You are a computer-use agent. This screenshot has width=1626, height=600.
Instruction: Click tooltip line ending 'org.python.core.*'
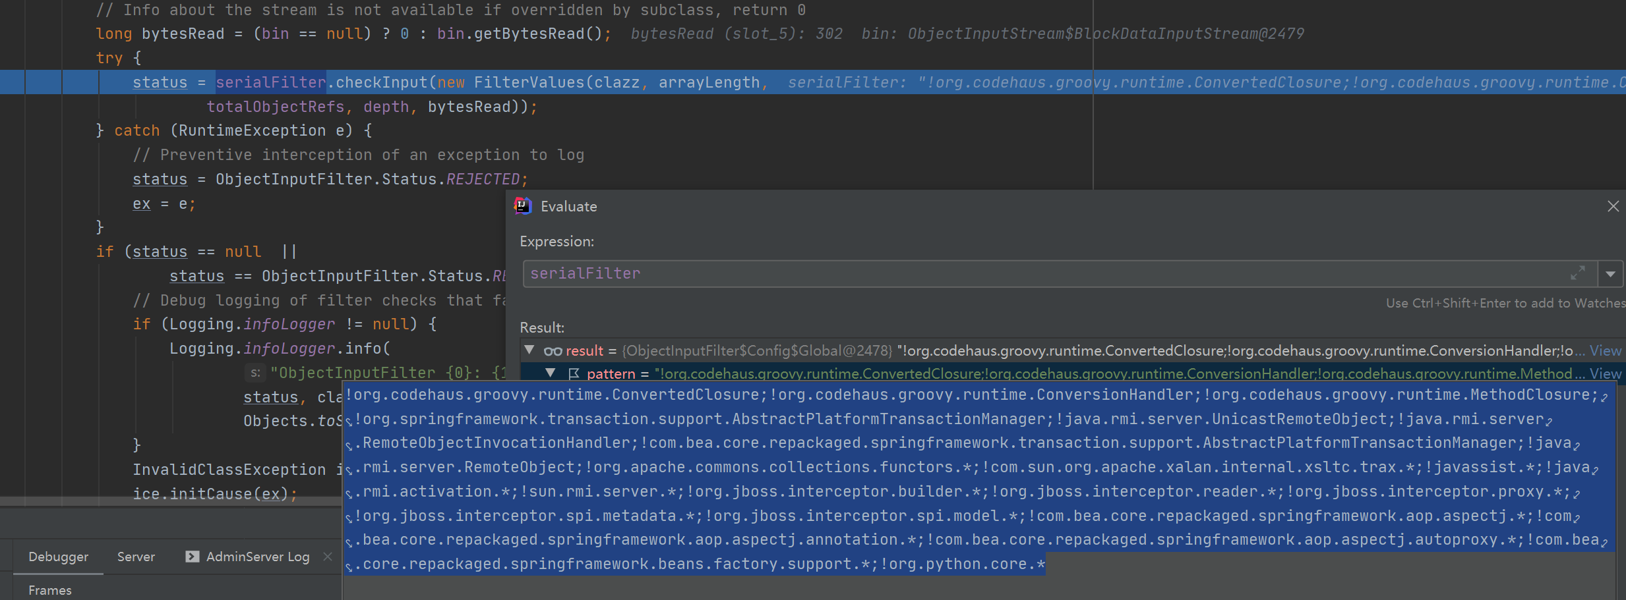pos(695,564)
